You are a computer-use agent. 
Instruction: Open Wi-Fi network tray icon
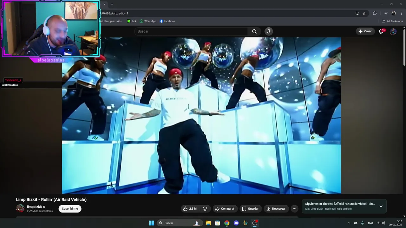click(x=378, y=223)
